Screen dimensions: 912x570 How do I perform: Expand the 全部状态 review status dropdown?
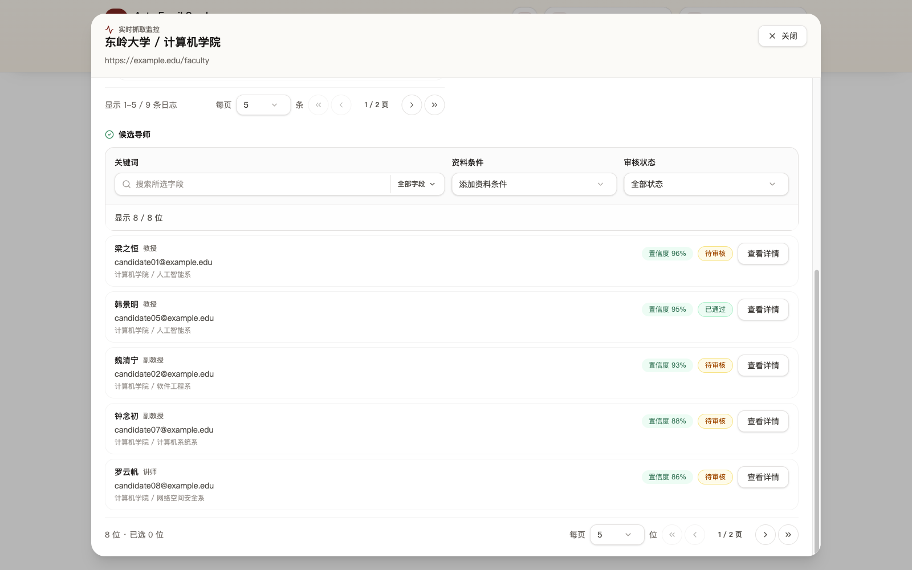(706, 184)
